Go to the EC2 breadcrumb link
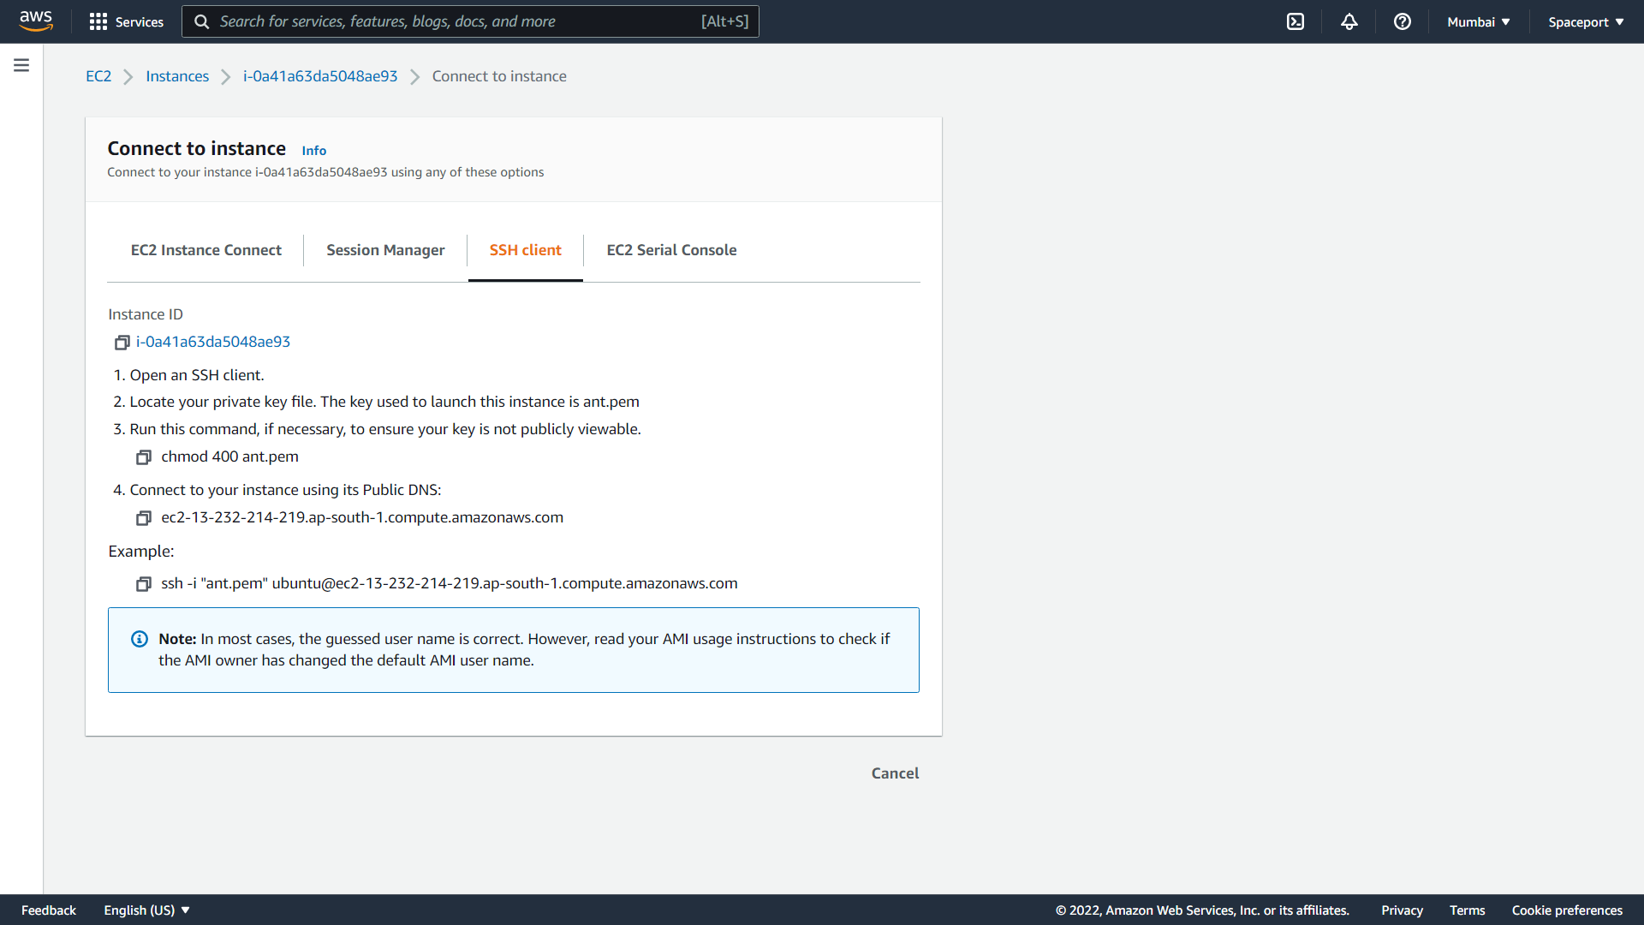This screenshot has height=925, width=1644. point(98,76)
